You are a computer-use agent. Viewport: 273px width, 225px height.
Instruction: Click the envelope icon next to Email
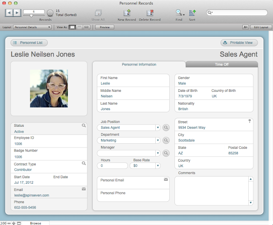pyautogui.click(x=84, y=189)
